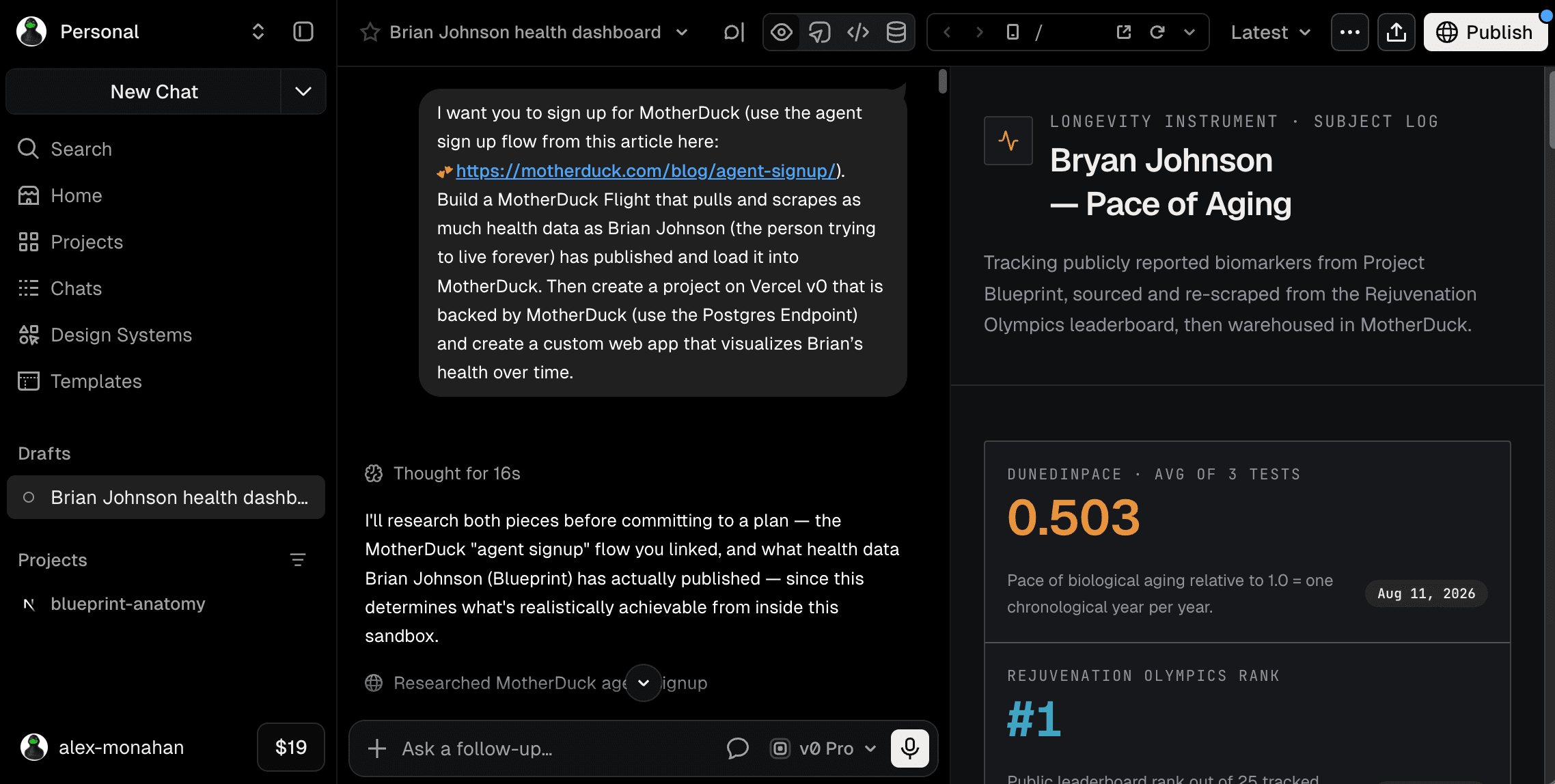Image resolution: width=1555 pixels, height=784 pixels.
Task: Expand Researched MotherDuck agent signup step
Action: click(x=536, y=683)
